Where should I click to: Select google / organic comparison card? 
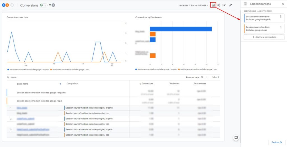click(264, 18)
